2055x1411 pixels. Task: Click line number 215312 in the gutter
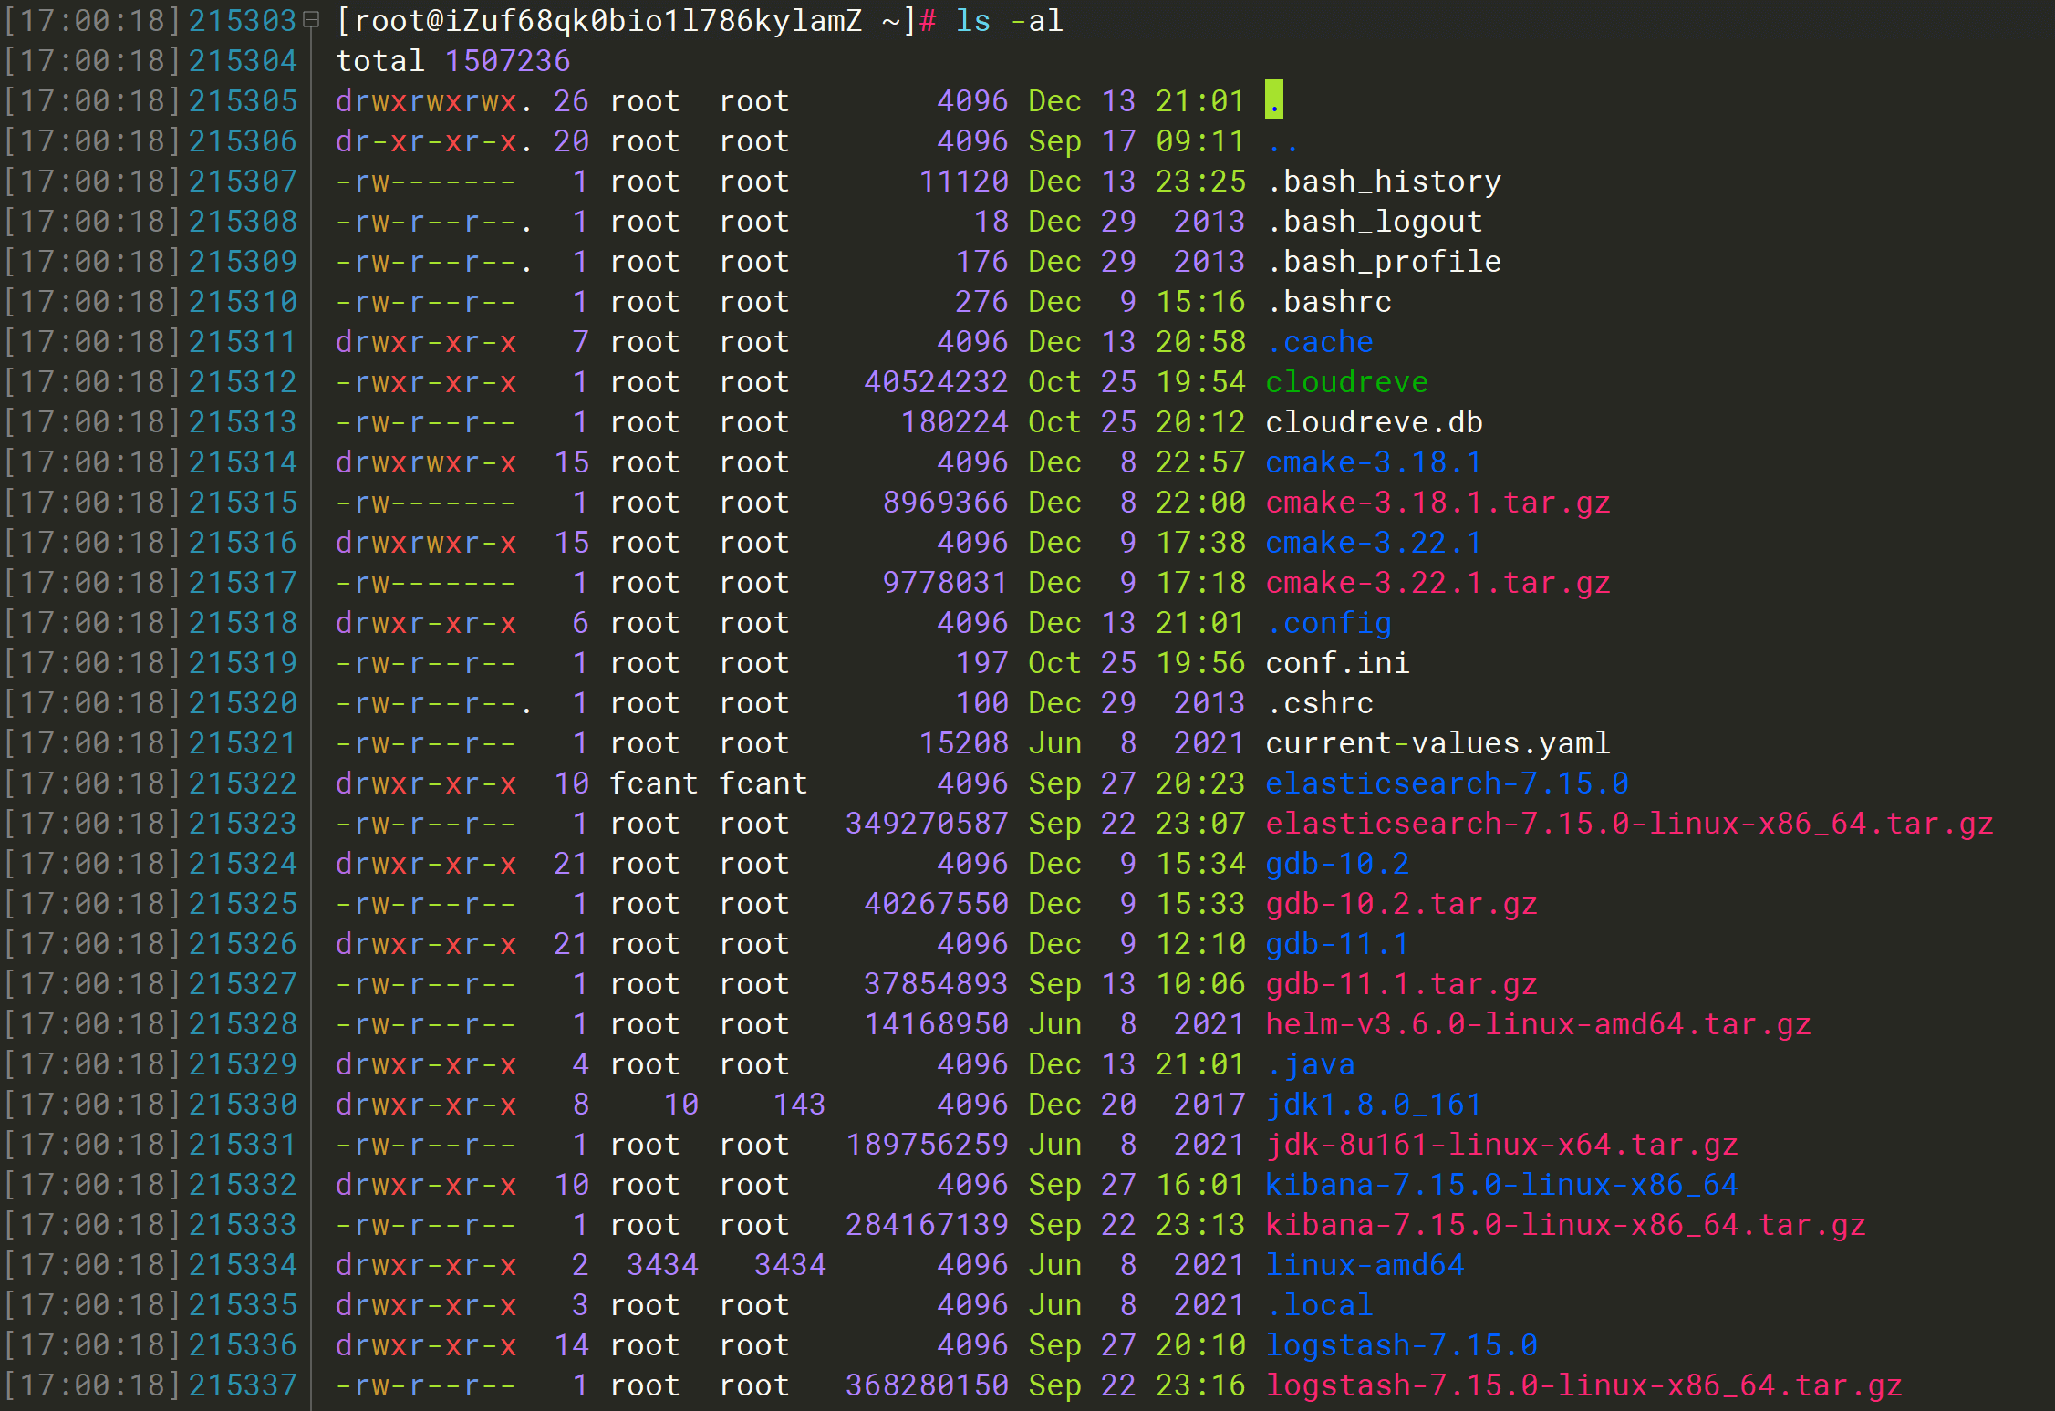point(243,382)
